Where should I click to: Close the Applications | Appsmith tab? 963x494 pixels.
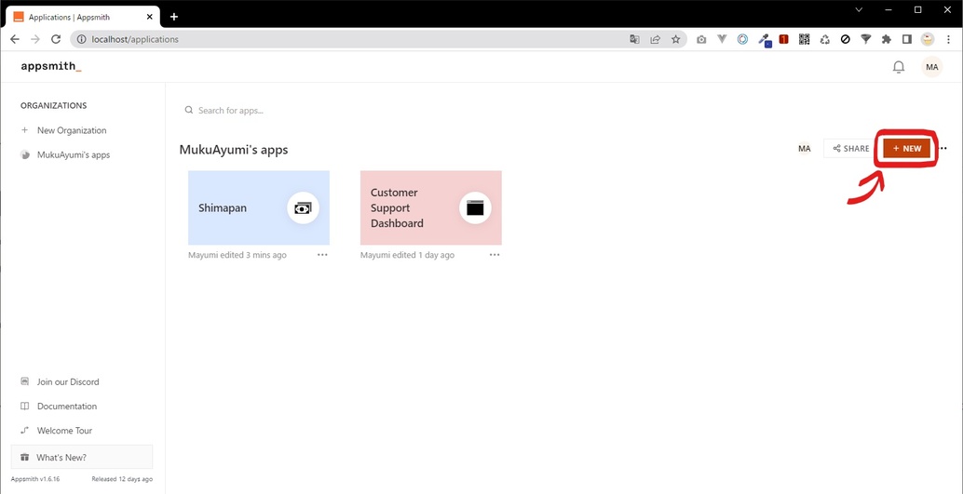coord(149,17)
